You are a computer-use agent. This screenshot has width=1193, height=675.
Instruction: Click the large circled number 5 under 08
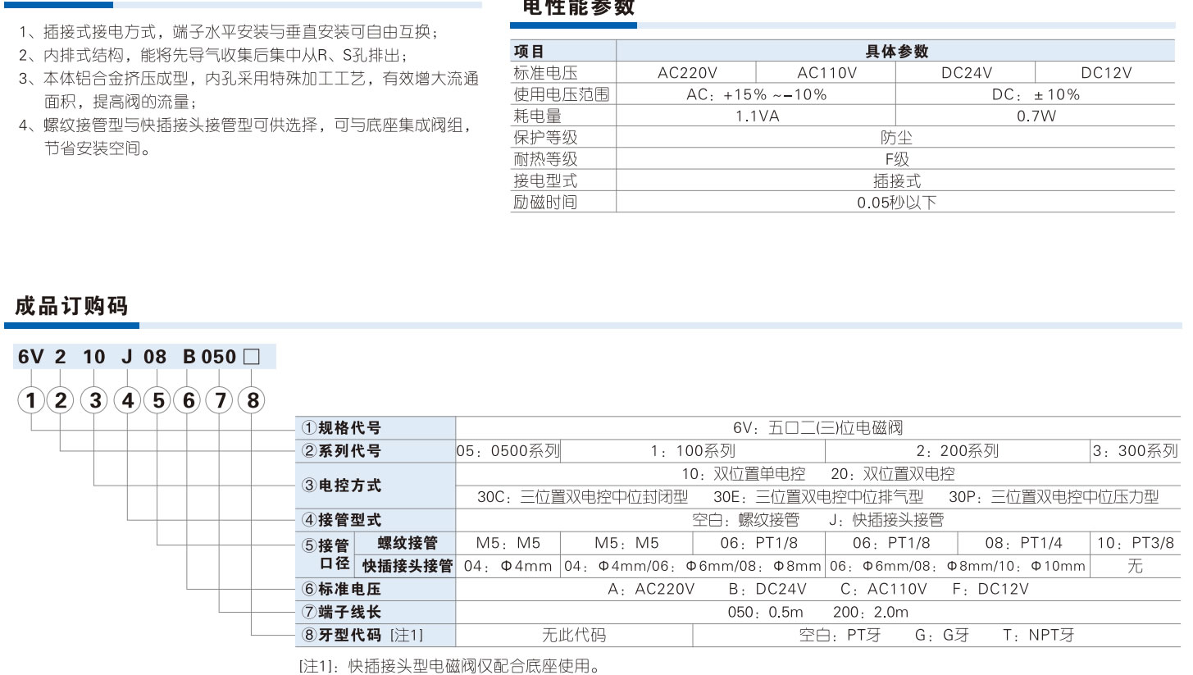(x=158, y=400)
